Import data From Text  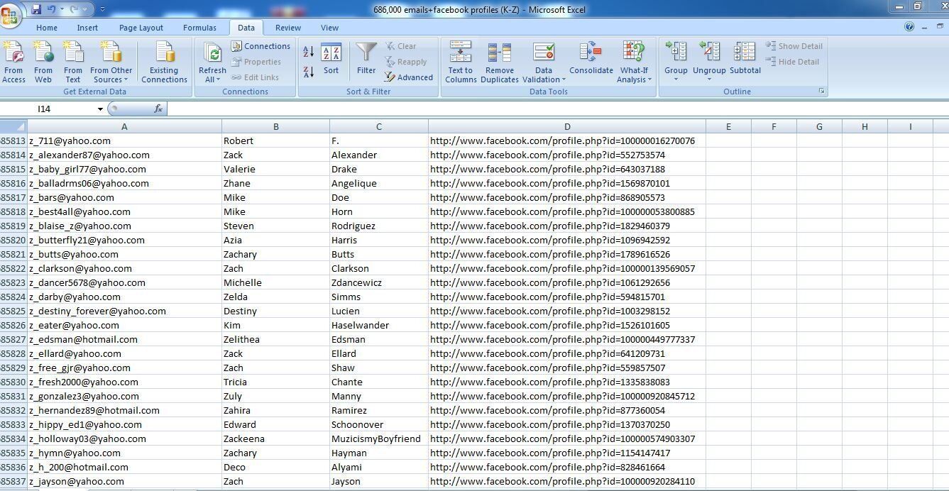tap(73, 62)
